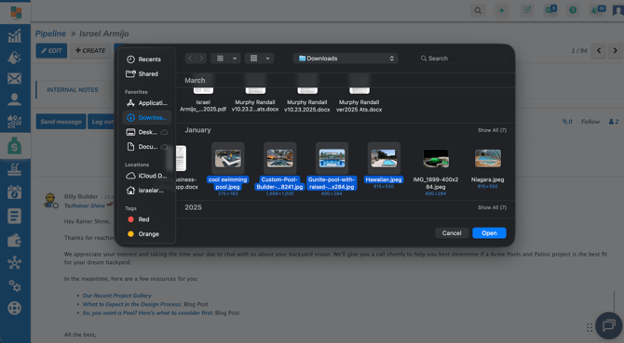The width and height of the screenshot is (624, 343).
Task: Click the green clock icon in top bar
Action: 573,10
